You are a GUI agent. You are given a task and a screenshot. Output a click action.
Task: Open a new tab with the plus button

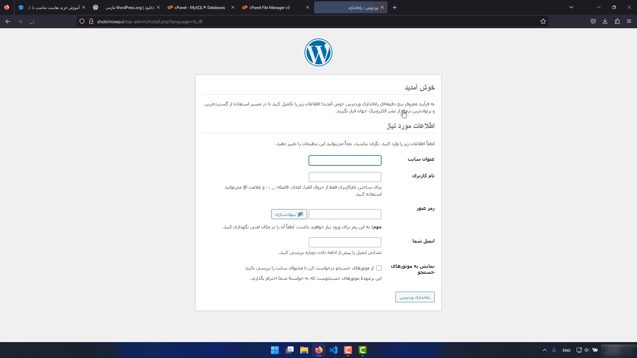(394, 7)
